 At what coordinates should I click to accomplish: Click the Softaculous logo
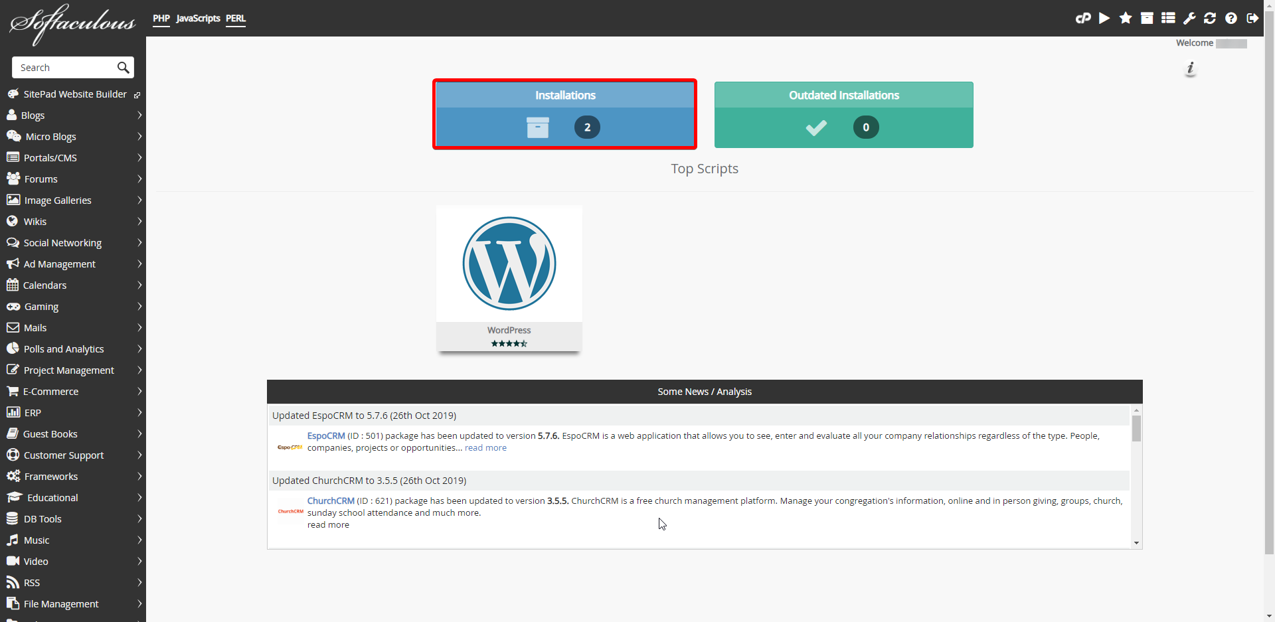[72, 24]
